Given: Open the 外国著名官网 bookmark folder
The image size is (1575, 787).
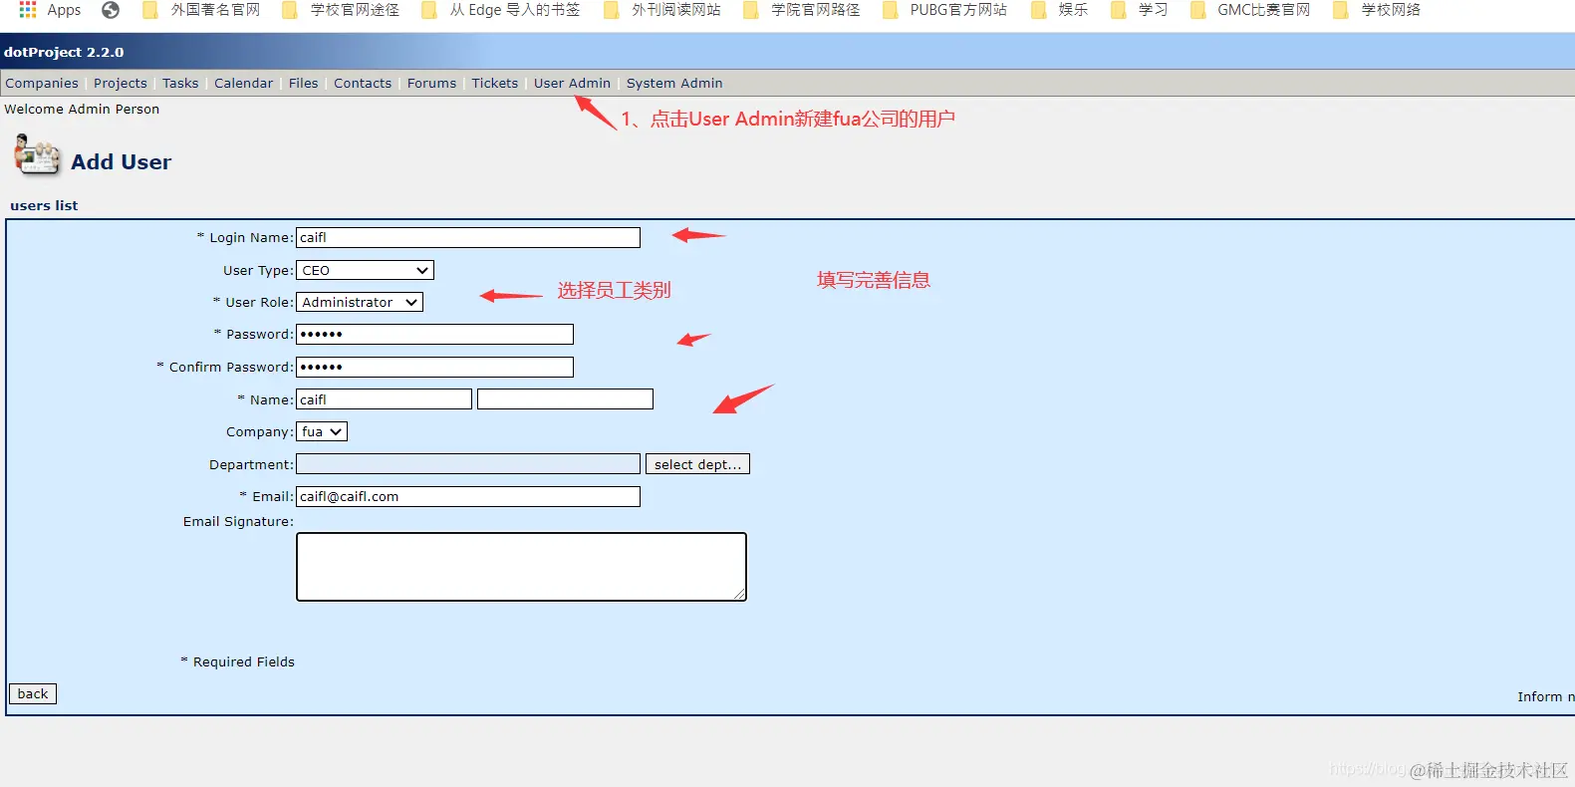Looking at the screenshot, I should [201, 10].
